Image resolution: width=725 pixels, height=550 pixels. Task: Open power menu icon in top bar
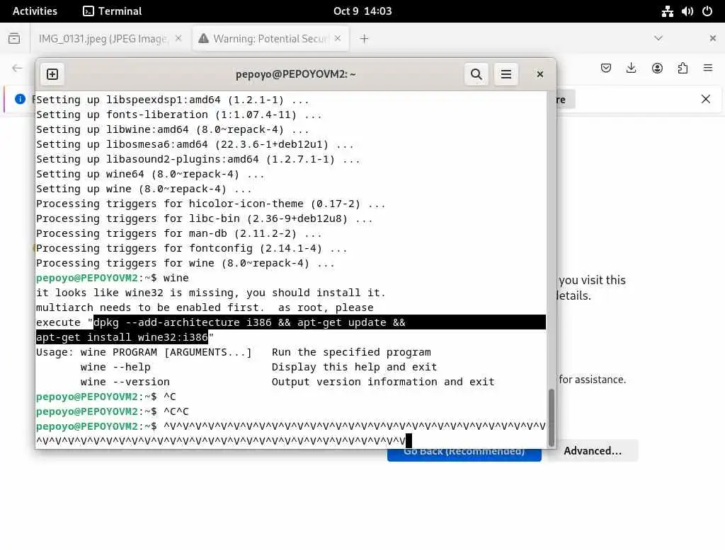(x=707, y=11)
